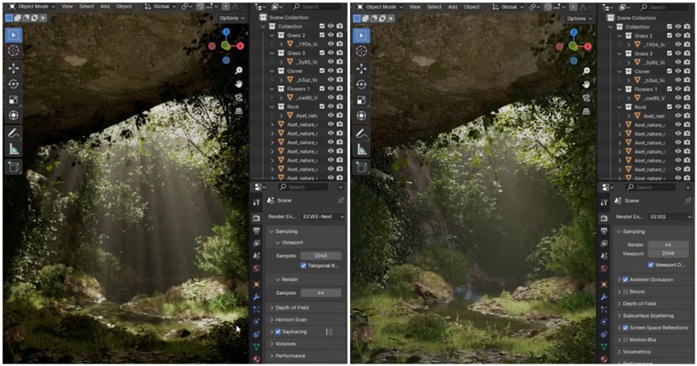697x366 pixels.
Task: Uncheck the Raytracing checkbox
Action: coord(278,331)
